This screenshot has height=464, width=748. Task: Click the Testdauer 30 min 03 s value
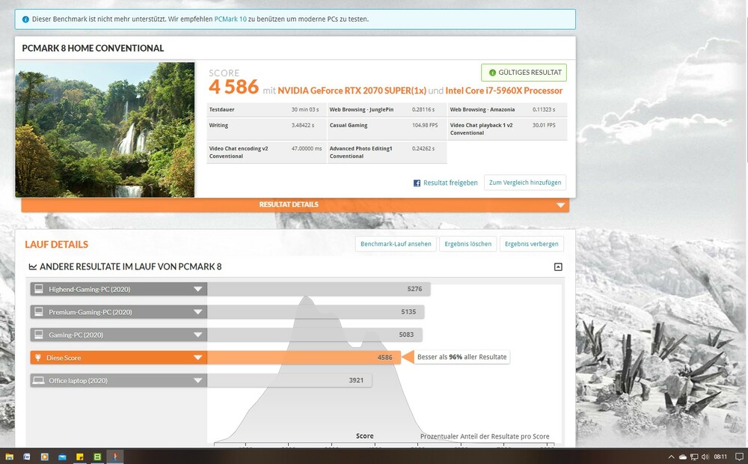click(x=305, y=110)
